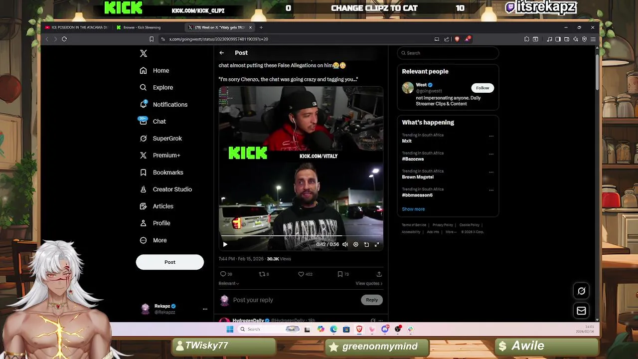Screen dimensions: 638x359
Task: Click the browser address bar URL
Action: 218,39
